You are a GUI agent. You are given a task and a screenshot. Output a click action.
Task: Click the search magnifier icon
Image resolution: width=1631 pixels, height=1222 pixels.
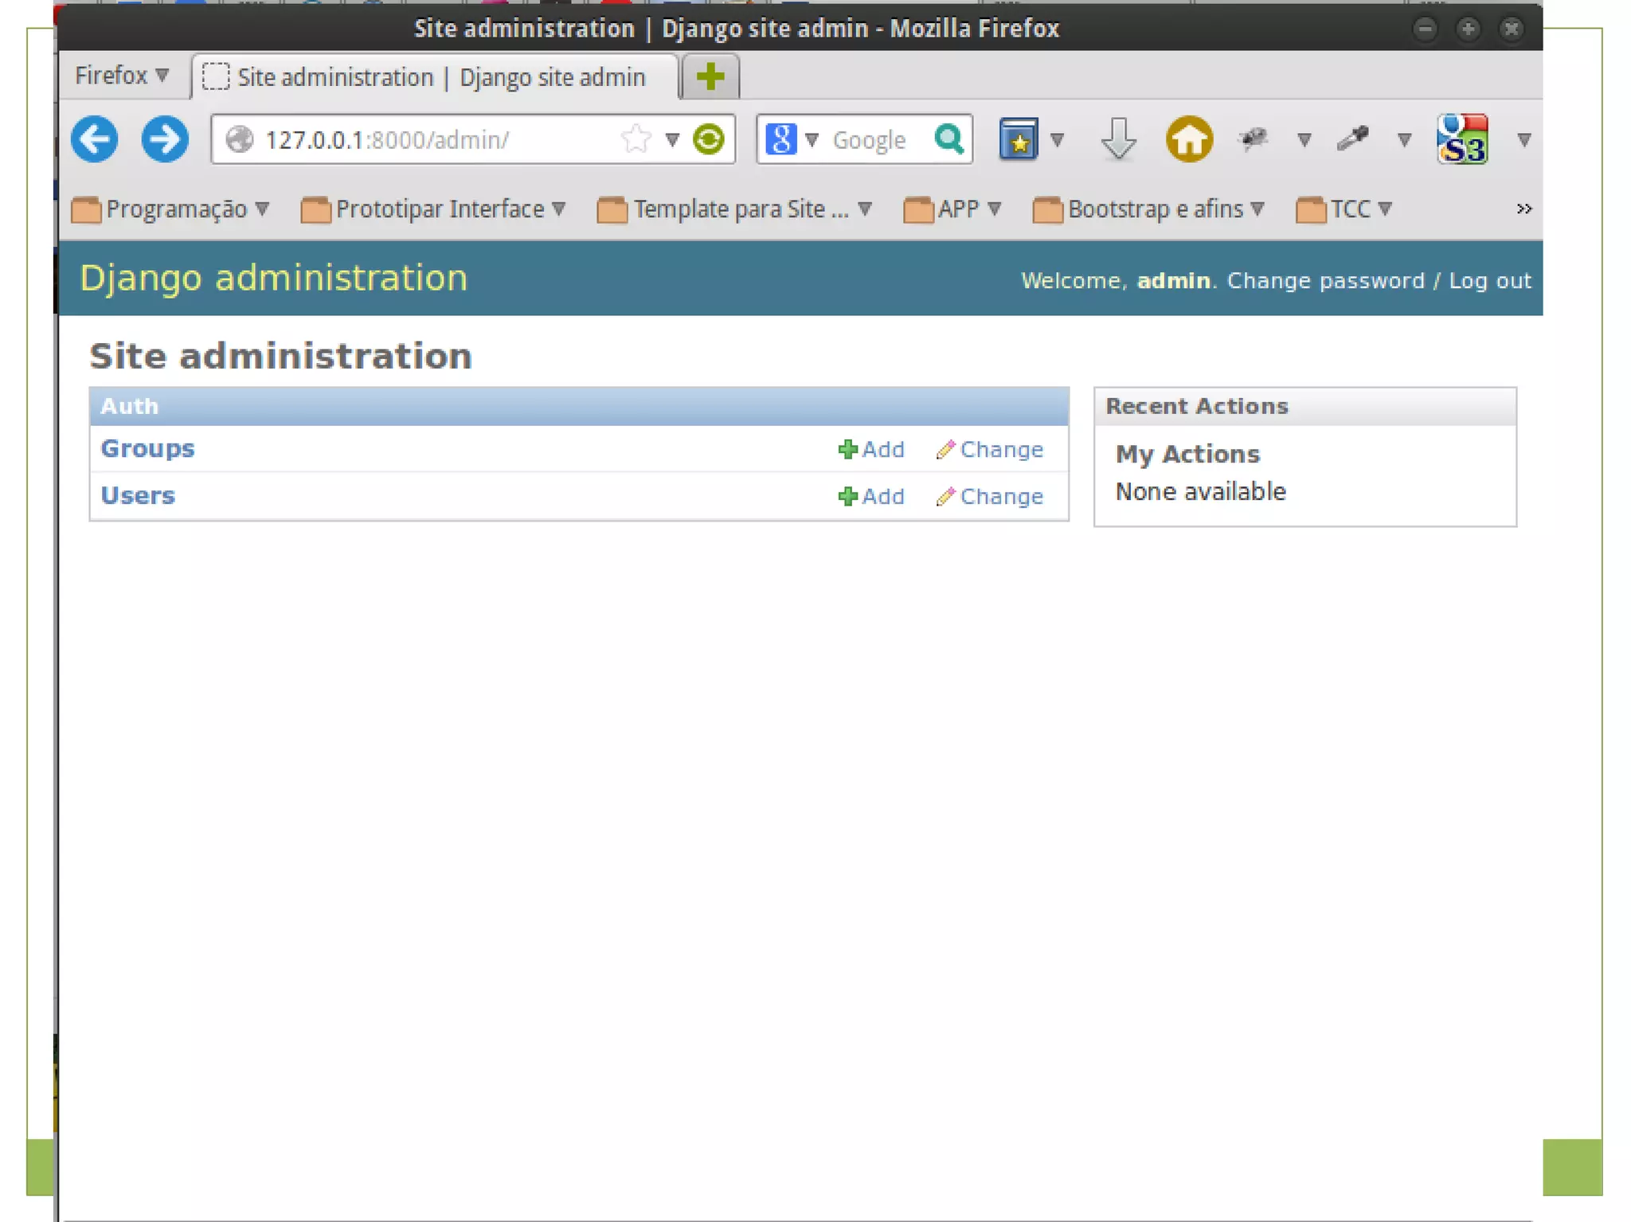(x=948, y=139)
